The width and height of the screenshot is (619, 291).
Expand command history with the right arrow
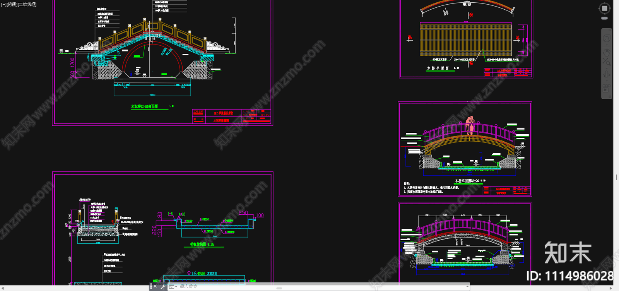click(467, 286)
